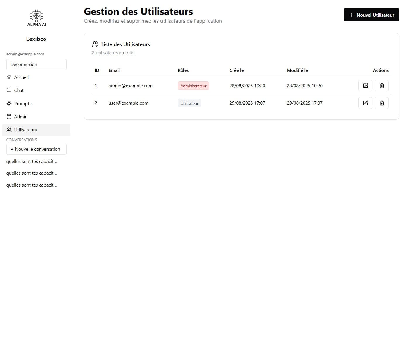Click the delete icon for admin@example.com

coord(382,86)
